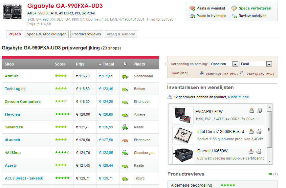The width and height of the screenshot is (286, 188).
Task: Click the Plaats in wenslijst heart icon
Action: 192,8
